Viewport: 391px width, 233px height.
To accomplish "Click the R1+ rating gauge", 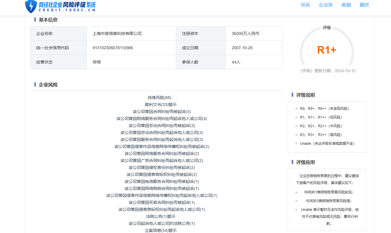I will (x=327, y=50).
